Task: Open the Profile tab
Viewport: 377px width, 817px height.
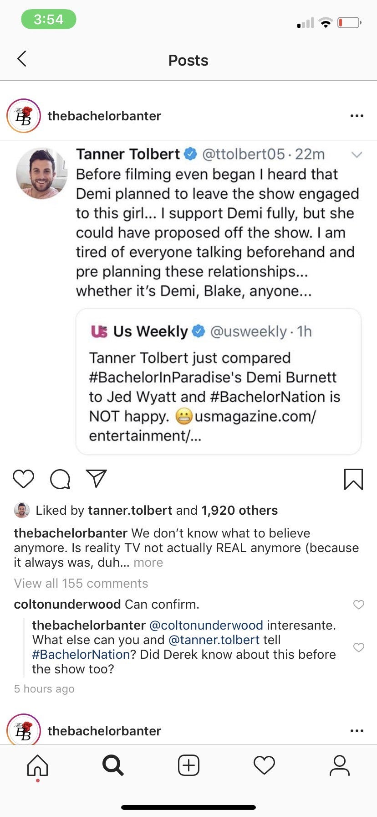Action: (x=340, y=765)
